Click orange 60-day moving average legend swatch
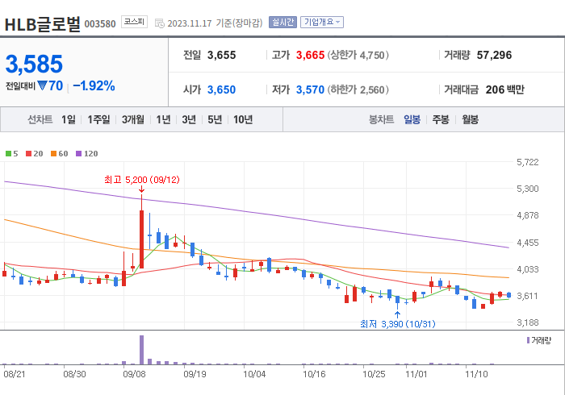The width and height of the screenshot is (565, 395). tap(54, 154)
